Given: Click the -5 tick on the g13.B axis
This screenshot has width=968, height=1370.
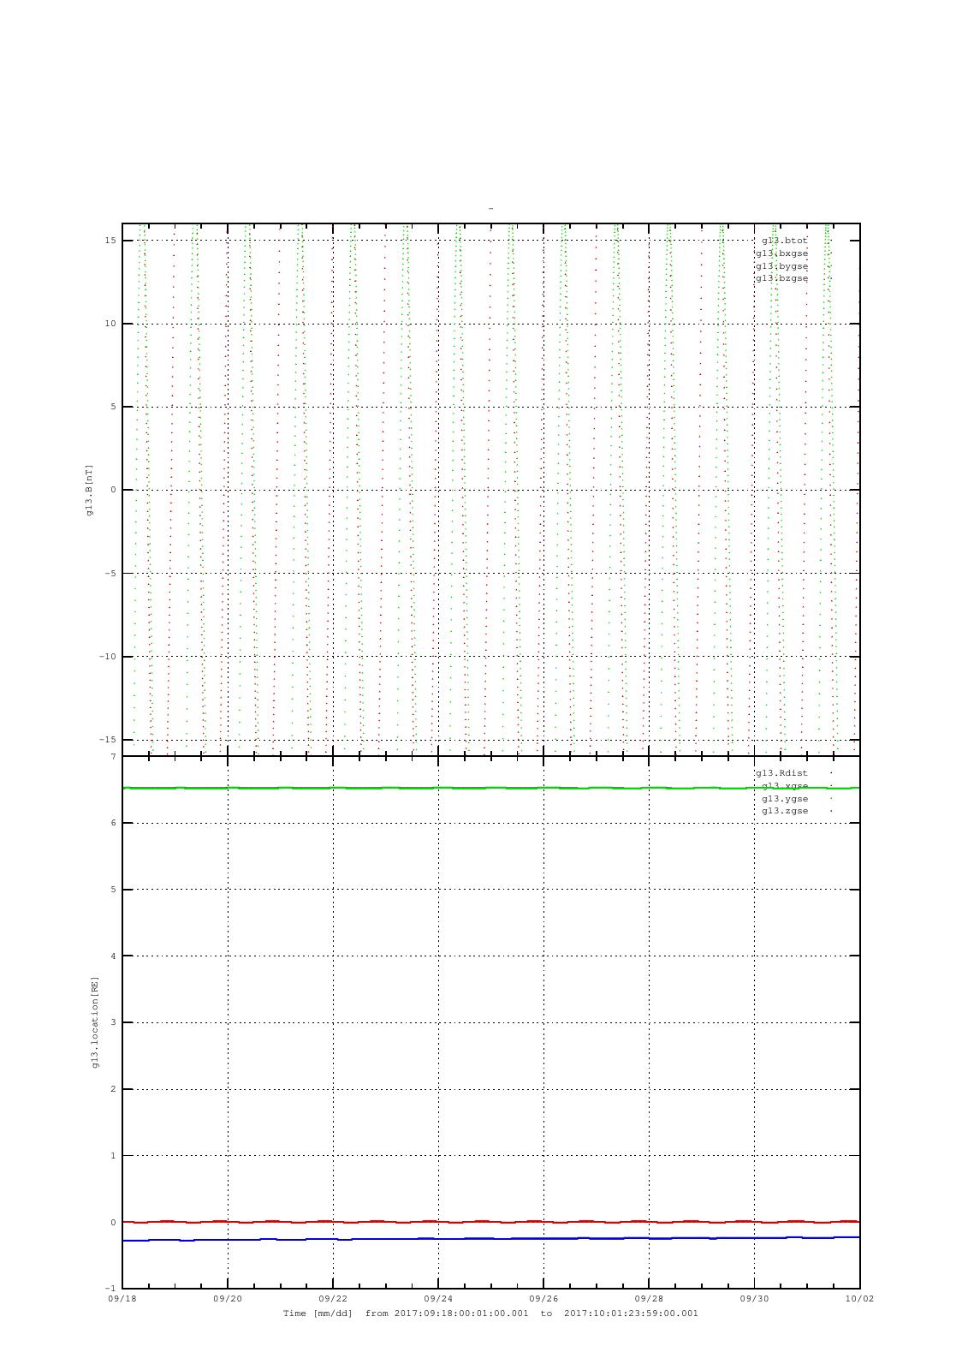Looking at the screenshot, I should (x=110, y=574).
